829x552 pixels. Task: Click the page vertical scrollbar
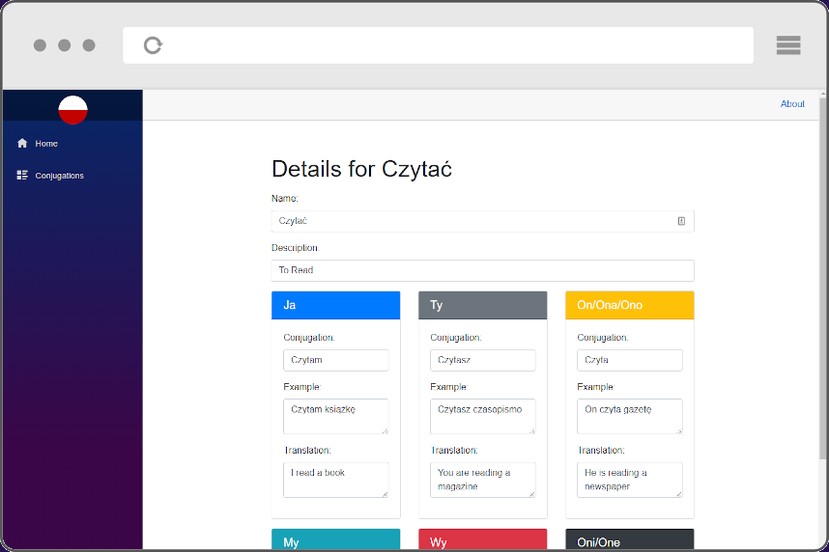[x=823, y=290]
